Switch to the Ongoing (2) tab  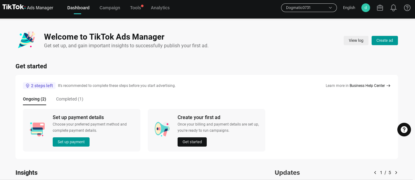coord(34,99)
